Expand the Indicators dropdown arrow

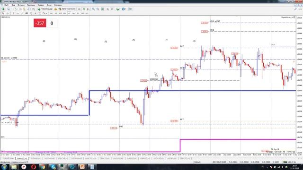pos(120,9)
